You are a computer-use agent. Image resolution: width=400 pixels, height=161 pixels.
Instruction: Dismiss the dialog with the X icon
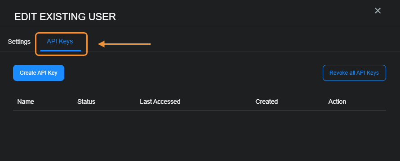[x=378, y=11]
